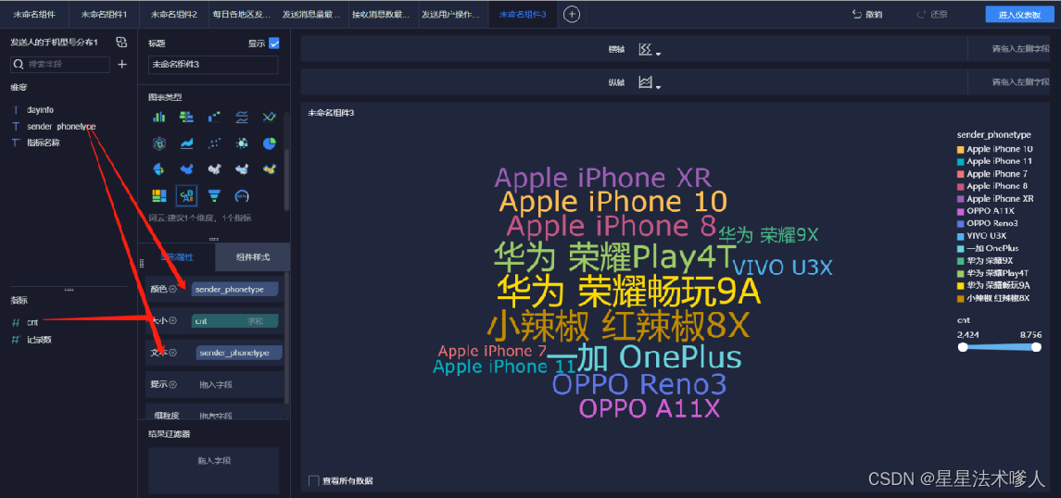The image size is (1061, 498).
Task: Select the heat map with red-yellow spots
Action: click(x=270, y=168)
